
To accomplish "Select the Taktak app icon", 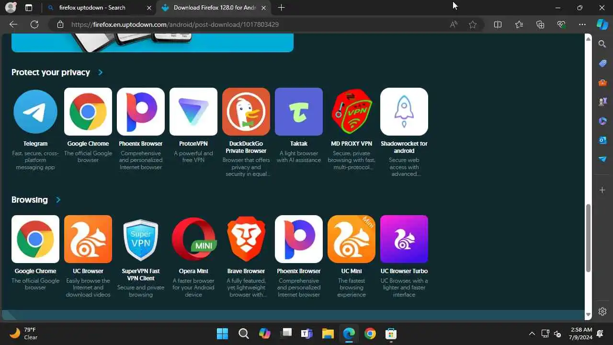I will 299,112.
